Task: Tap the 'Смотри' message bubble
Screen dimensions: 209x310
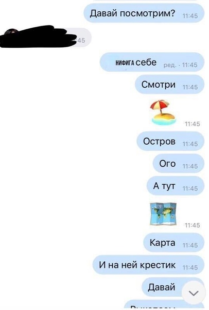Action: [169, 85]
